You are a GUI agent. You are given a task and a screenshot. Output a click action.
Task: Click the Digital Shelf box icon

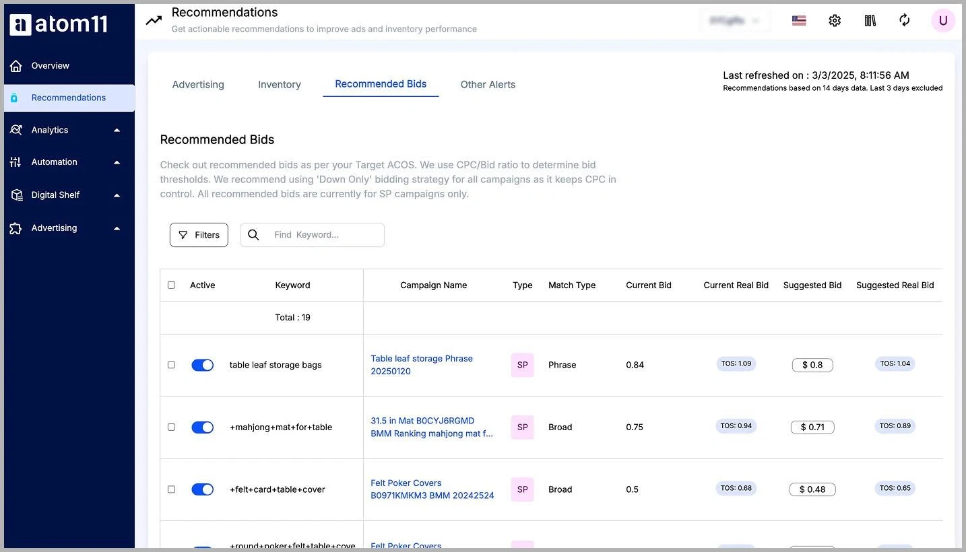tap(16, 195)
